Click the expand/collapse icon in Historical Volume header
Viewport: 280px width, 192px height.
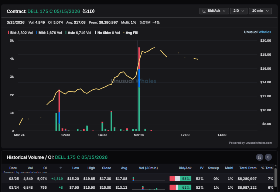[268, 157]
